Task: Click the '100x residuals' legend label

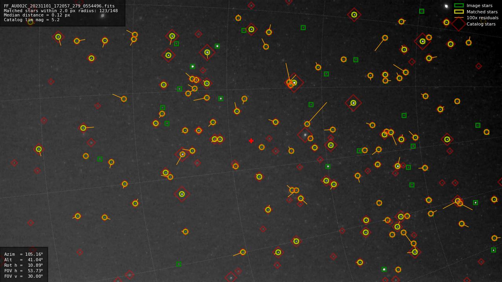Action: click(x=482, y=18)
